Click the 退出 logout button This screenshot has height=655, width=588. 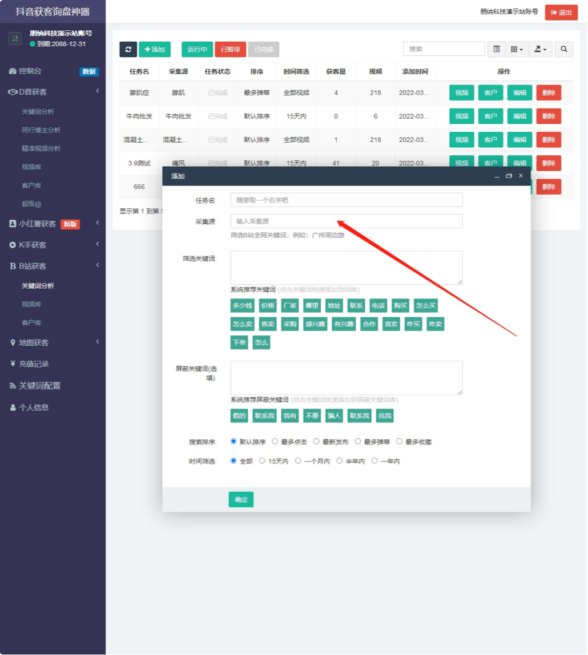coord(561,13)
